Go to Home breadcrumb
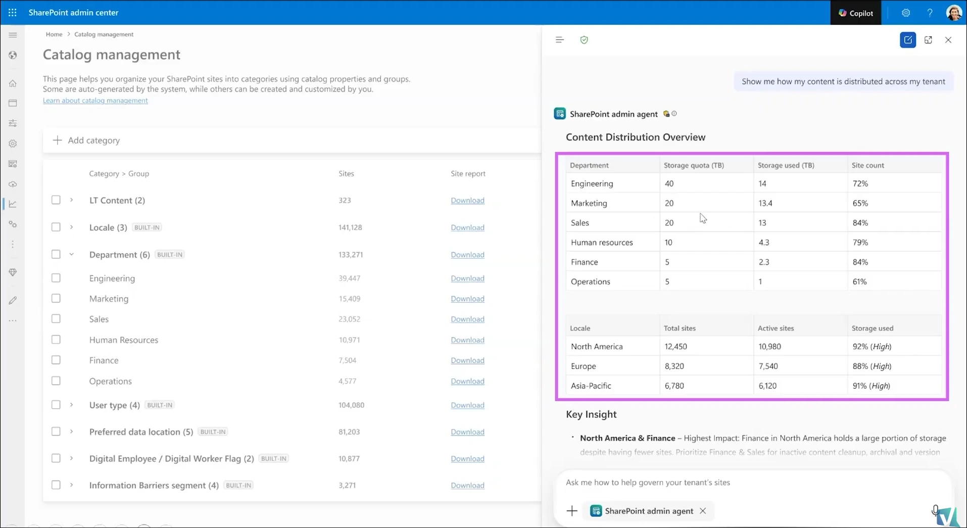967x528 pixels. coord(54,34)
